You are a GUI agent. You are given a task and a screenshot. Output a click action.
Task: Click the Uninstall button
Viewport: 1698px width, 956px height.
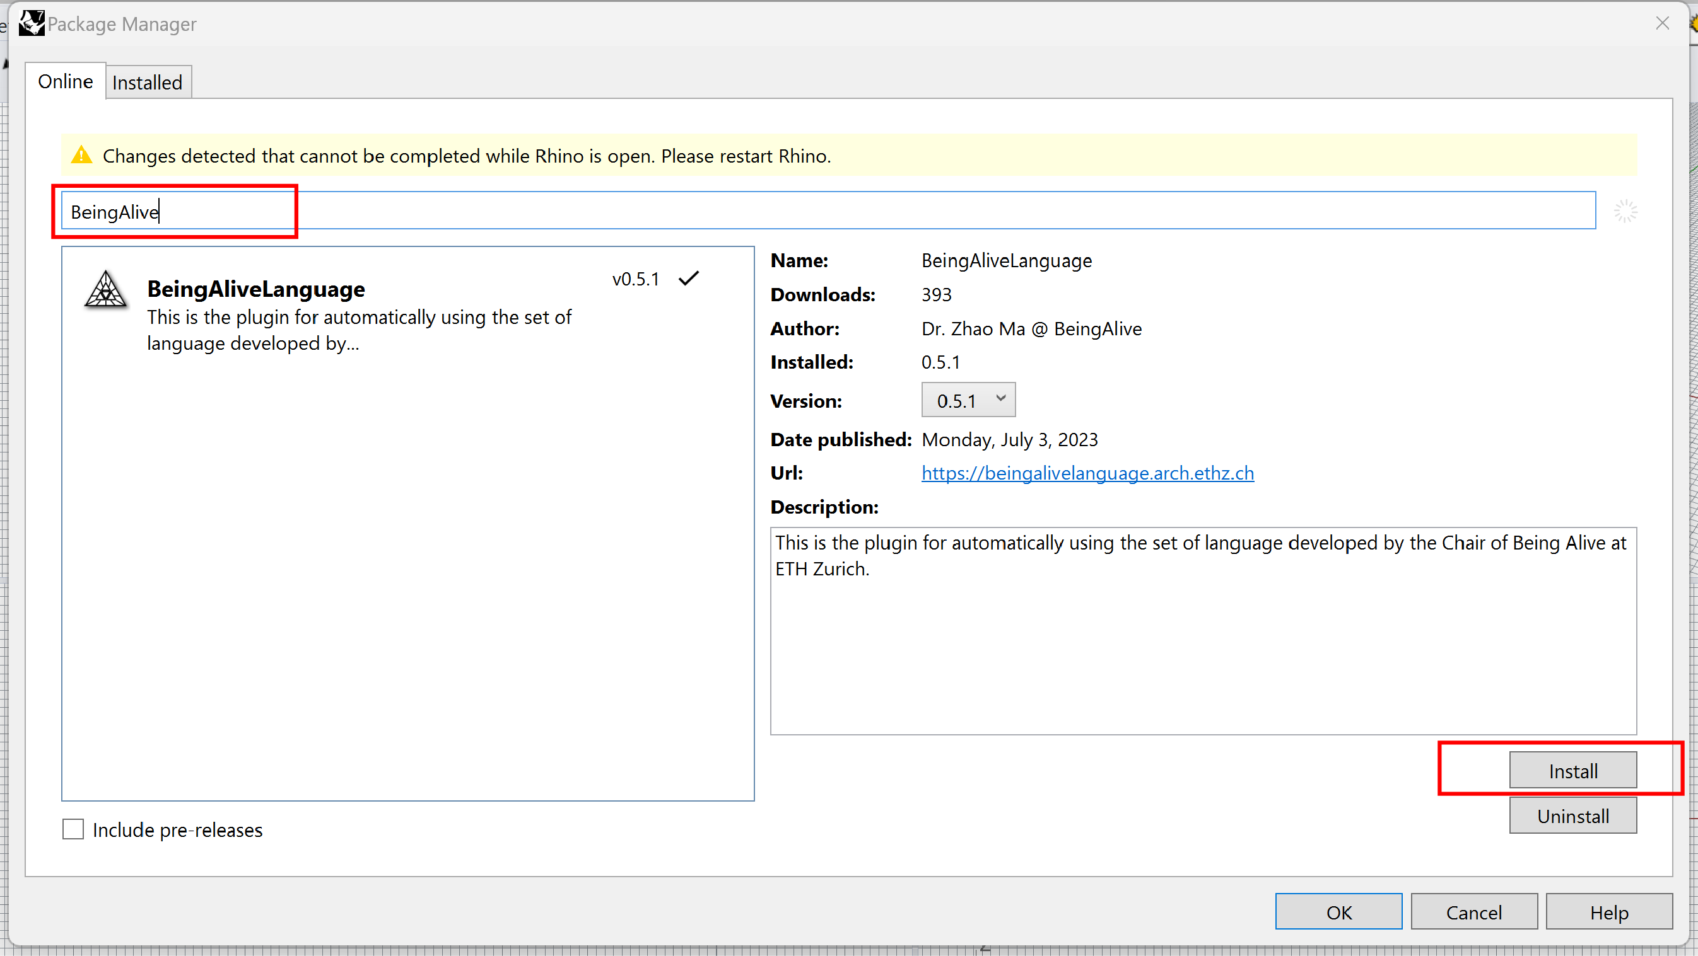click(1572, 815)
